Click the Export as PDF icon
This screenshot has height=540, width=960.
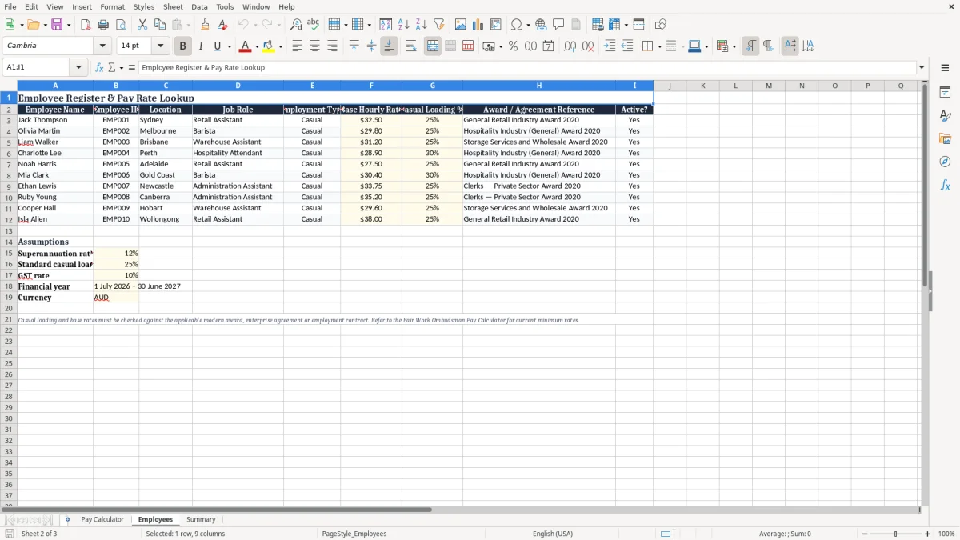pyautogui.click(x=86, y=25)
